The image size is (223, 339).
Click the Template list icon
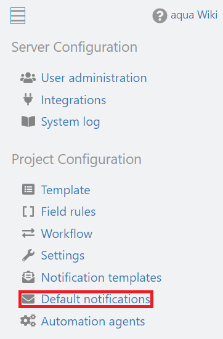[x=28, y=189]
